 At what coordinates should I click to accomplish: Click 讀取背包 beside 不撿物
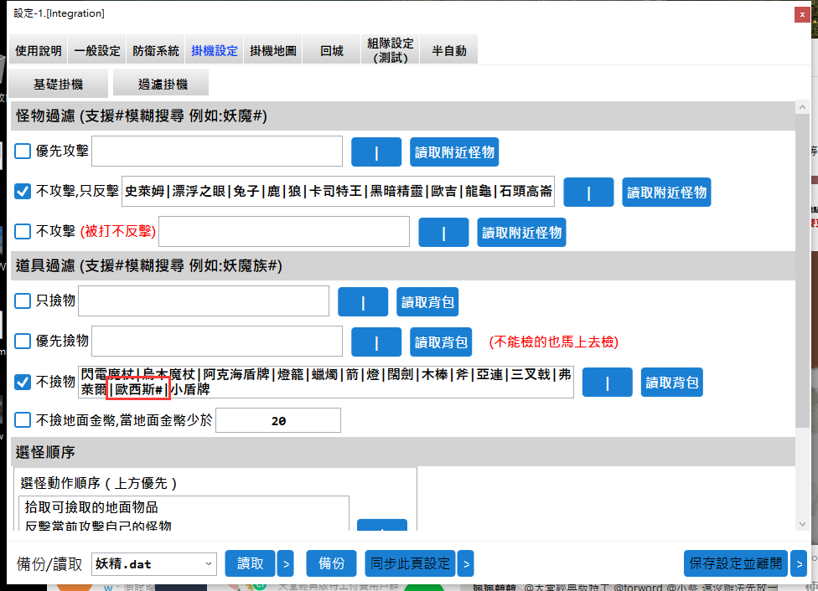tap(672, 383)
